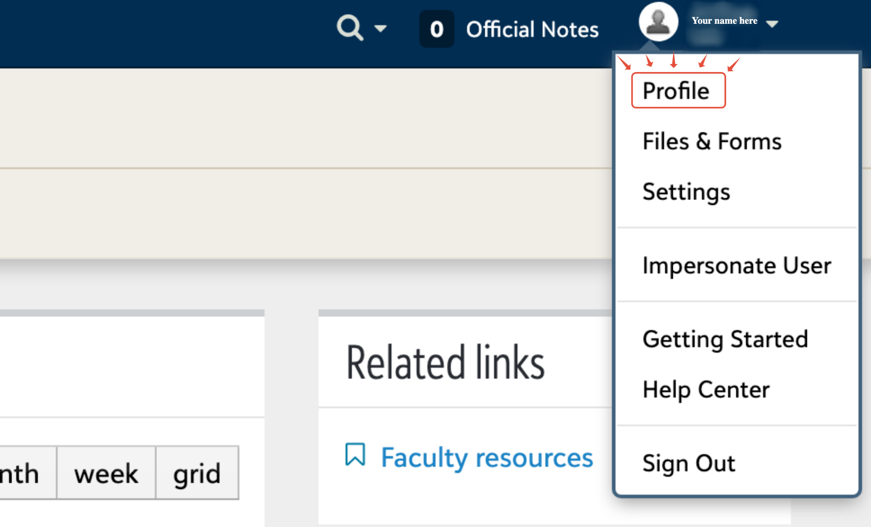Image resolution: width=871 pixels, height=527 pixels.
Task: Click the 'Your name here' label
Action: click(x=724, y=21)
